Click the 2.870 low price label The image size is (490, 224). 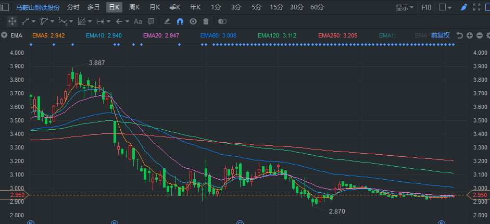[337, 211]
